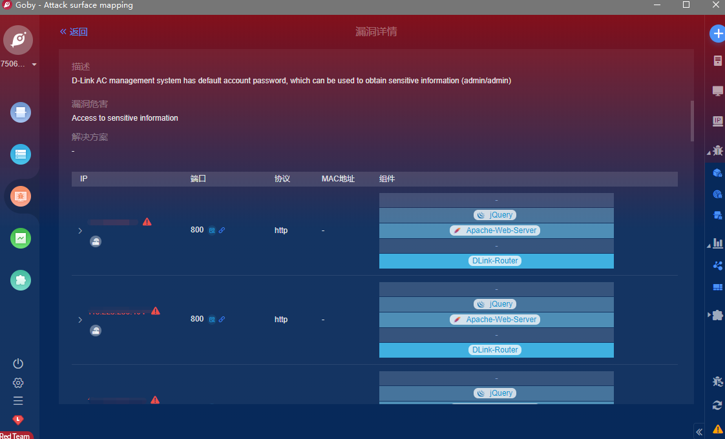Open the green statistics chart section
725x439 pixels.
coord(21,238)
